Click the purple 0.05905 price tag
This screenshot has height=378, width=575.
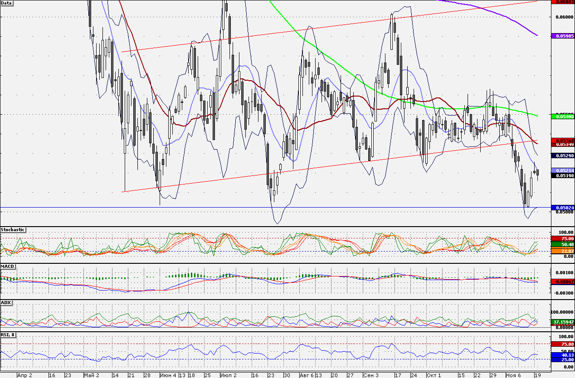562,35
